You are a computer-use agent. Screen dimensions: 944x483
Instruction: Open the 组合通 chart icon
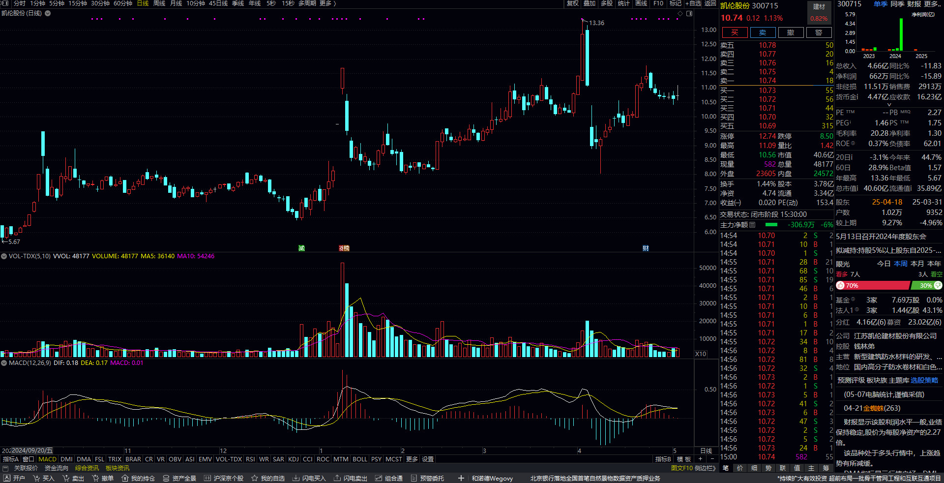[x=379, y=478]
